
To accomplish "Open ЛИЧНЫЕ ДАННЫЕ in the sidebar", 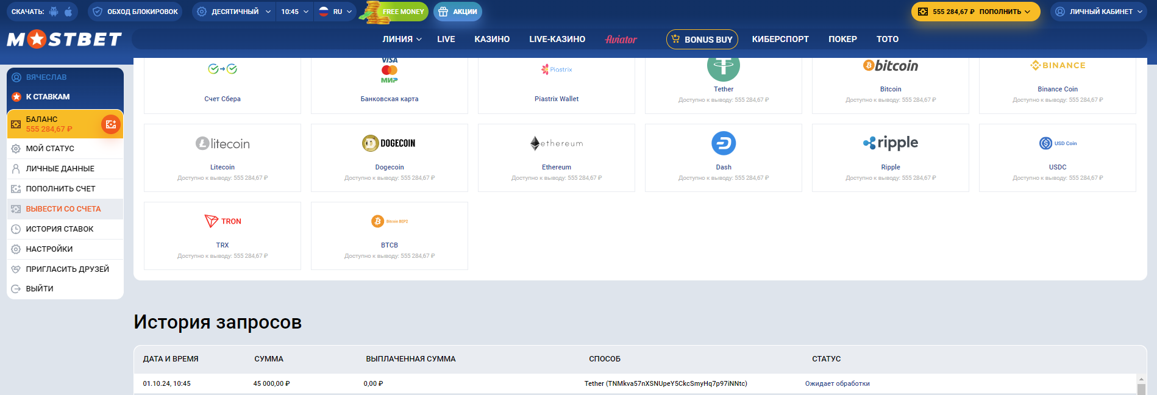I will [x=65, y=169].
